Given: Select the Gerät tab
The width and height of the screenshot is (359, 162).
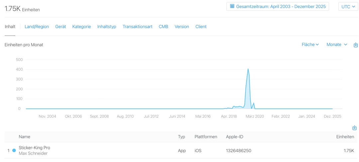Looking at the screenshot, I should [60, 27].
